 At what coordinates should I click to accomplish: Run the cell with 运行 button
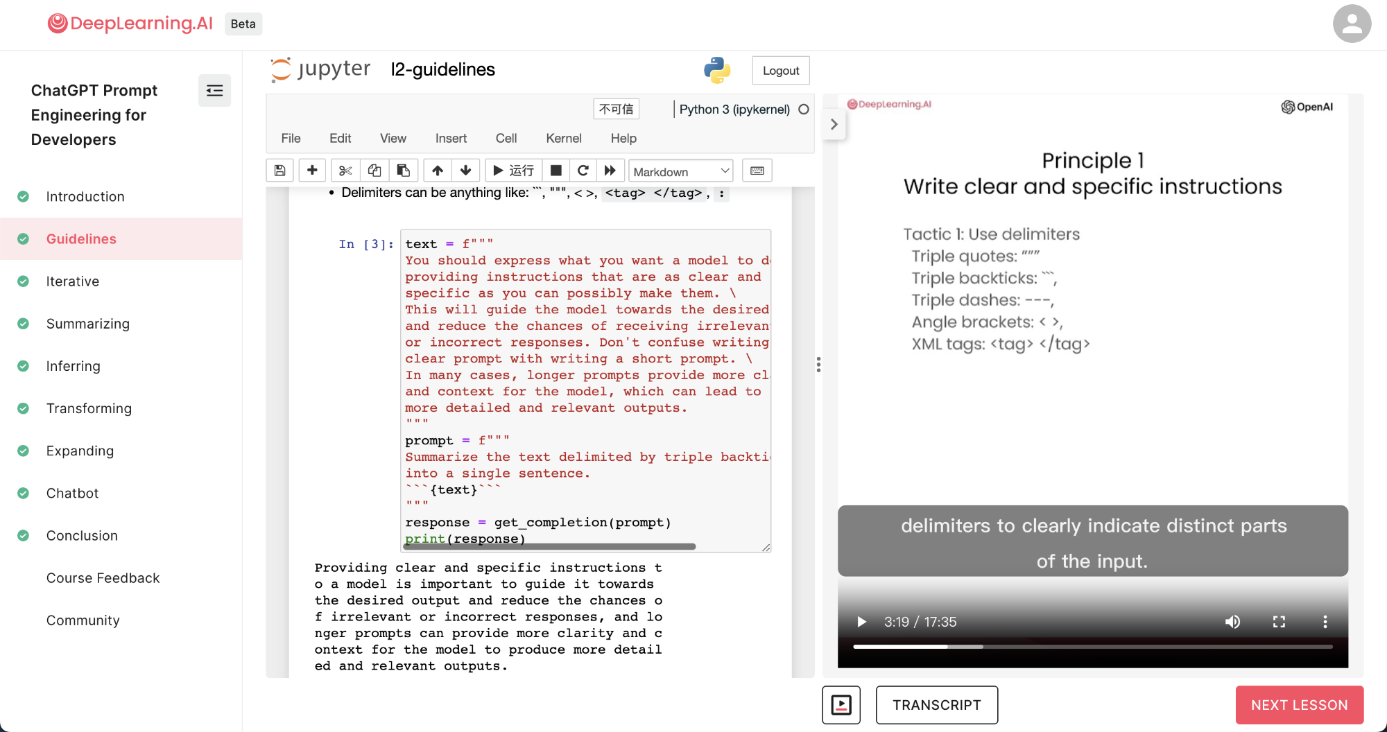pyautogui.click(x=513, y=171)
